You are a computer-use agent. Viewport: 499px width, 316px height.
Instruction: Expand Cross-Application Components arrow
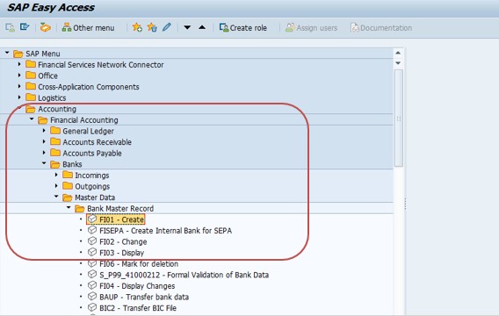(x=19, y=86)
